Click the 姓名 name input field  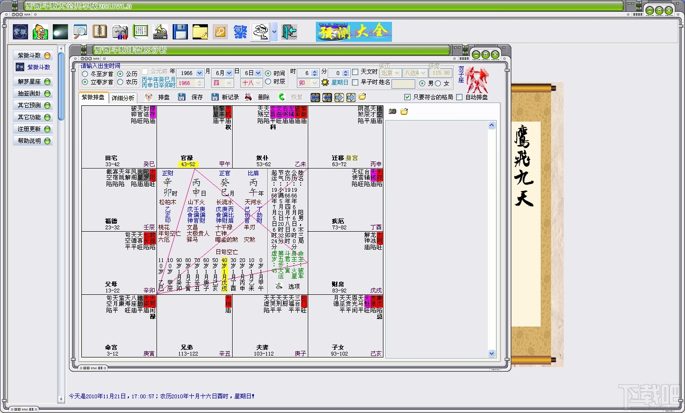[403, 84]
